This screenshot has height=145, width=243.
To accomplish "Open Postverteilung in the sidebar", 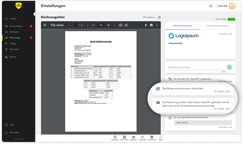I will (x=16, y=26).
